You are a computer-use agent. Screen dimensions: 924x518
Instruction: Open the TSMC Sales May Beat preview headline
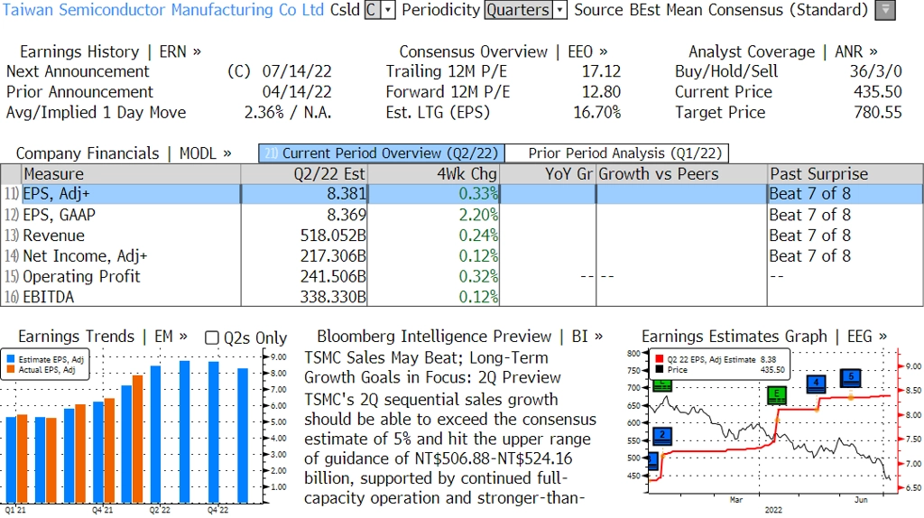click(x=432, y=367)
